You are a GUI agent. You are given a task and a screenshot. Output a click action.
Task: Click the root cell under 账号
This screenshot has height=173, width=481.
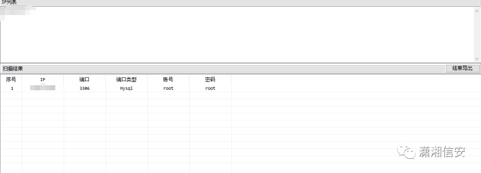[x=168, y=88]
